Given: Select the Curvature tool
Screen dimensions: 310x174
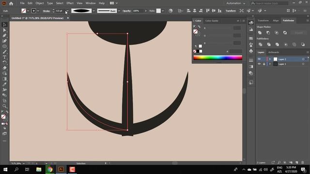Looking at the screenshot, I should pos(4,41).
